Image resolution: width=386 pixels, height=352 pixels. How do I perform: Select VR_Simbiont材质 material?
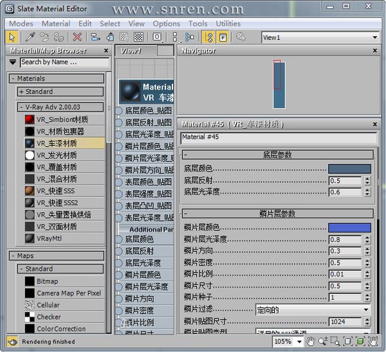(64, 120)
